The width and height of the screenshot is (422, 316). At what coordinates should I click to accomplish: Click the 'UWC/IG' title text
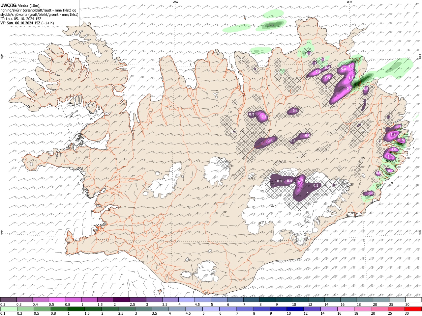[x=8, y=6]
